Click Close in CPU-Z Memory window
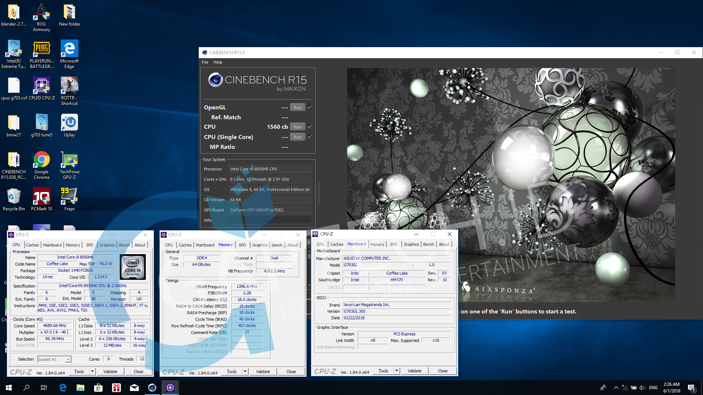 click(291, 372)
